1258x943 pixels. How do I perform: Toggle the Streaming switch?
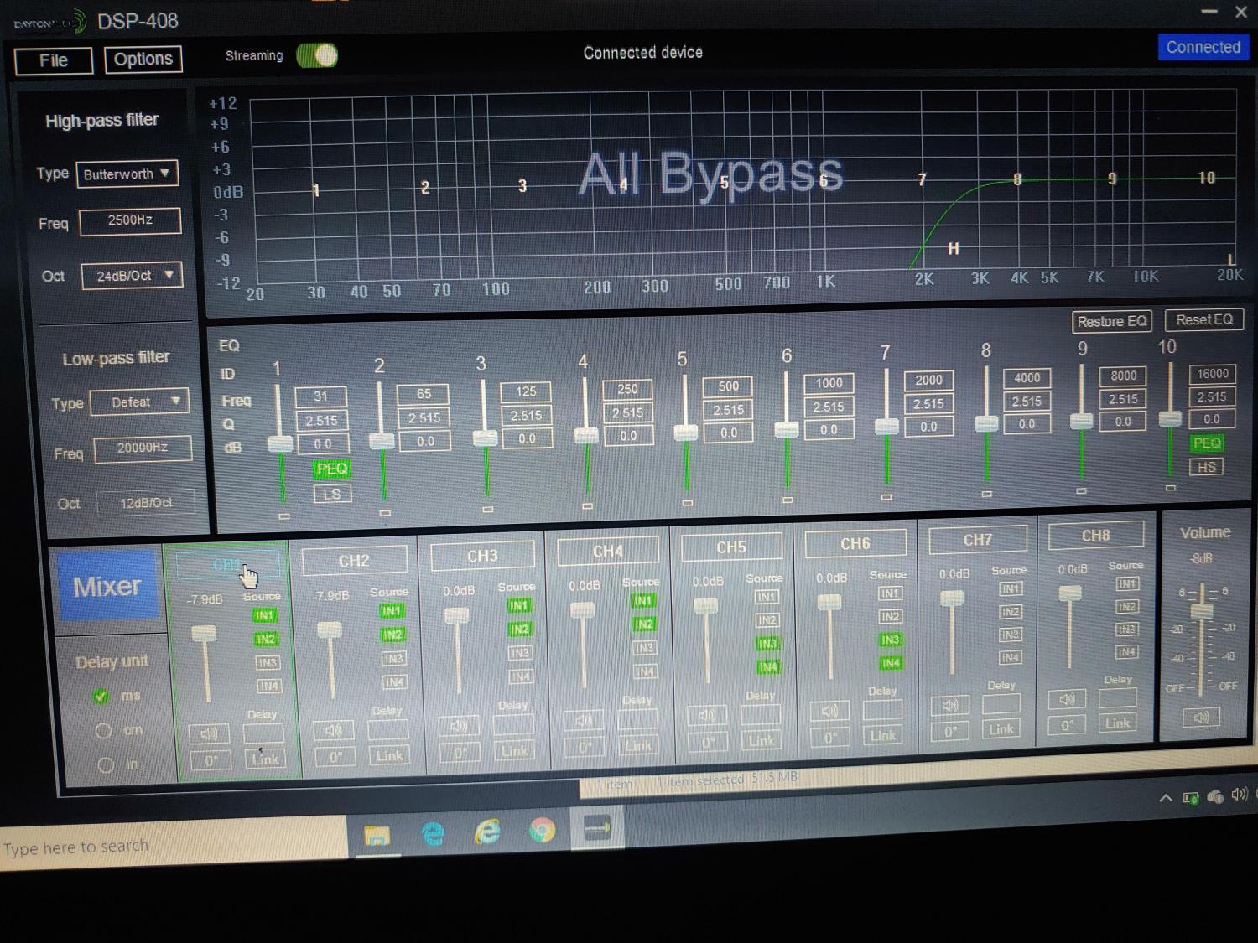317,55
